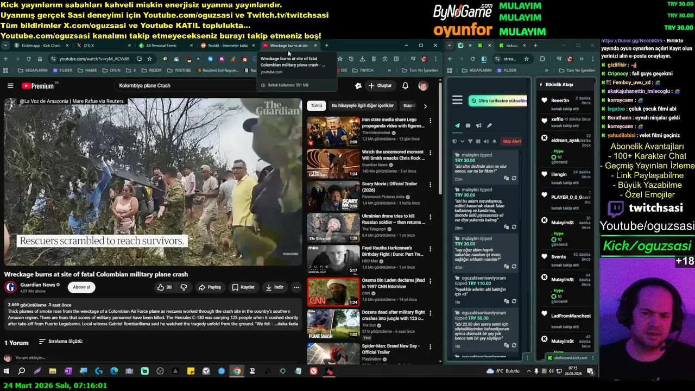This screenshot has width=695, height=391.
Task: Select the 'Tümü' filter chip
Action: point(316,105)
